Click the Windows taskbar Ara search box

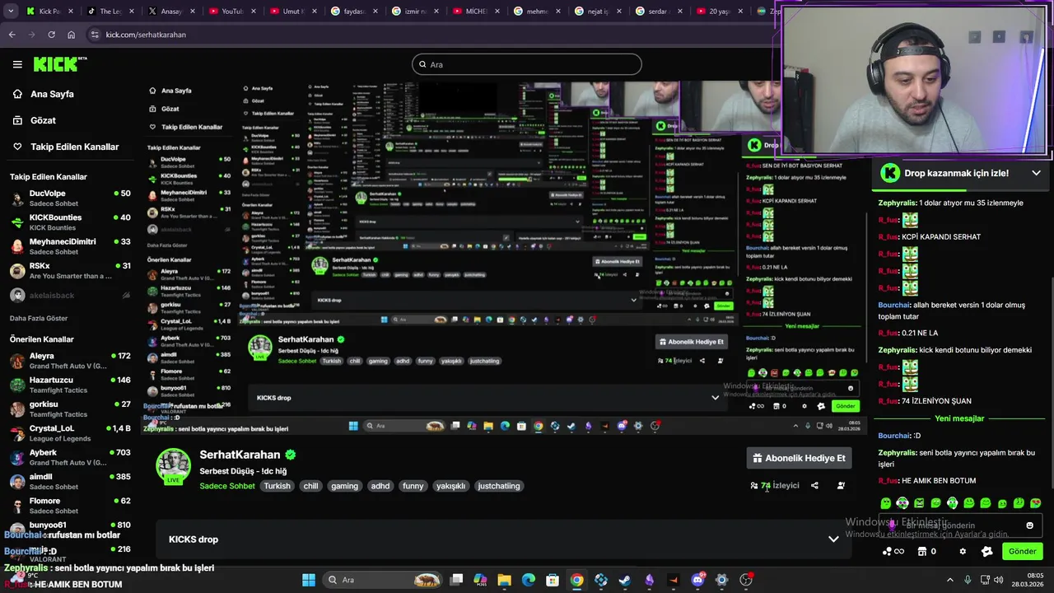pyautogui.click(x=383, y=580)
